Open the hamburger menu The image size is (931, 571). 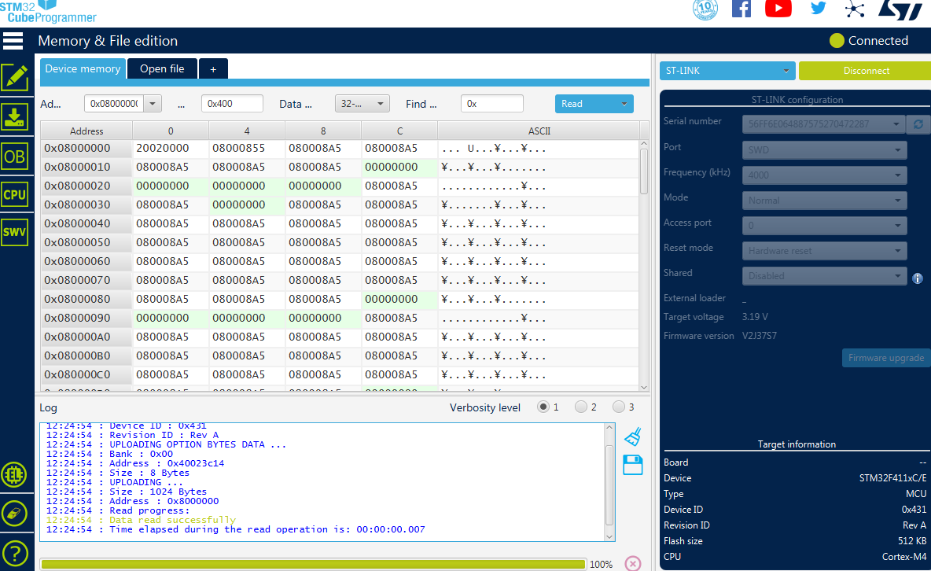[x=13, y=41]
